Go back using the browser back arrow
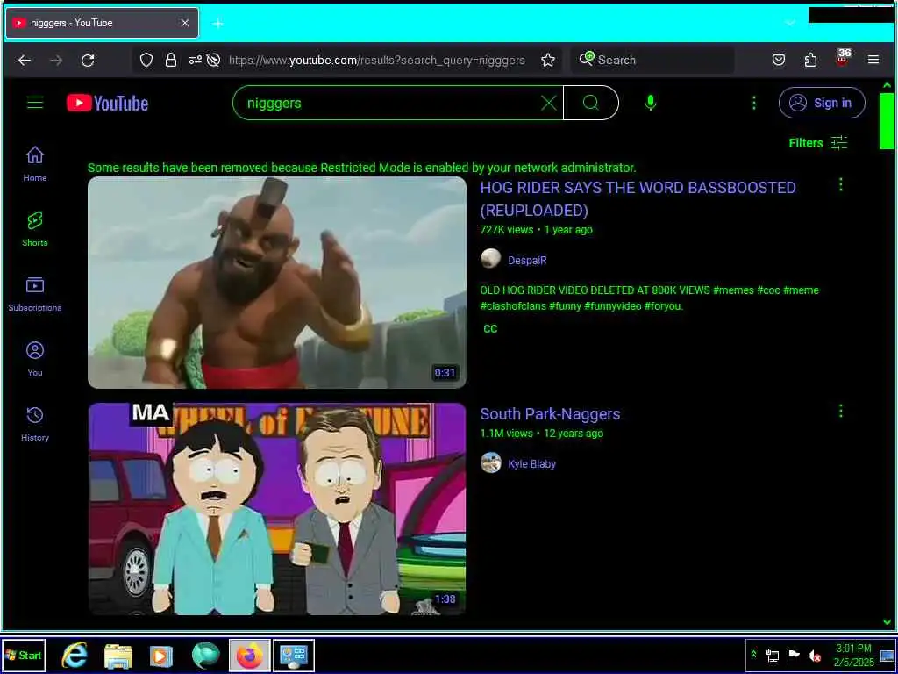This screenshot has width=898, height=674. (x=24, y=61)
